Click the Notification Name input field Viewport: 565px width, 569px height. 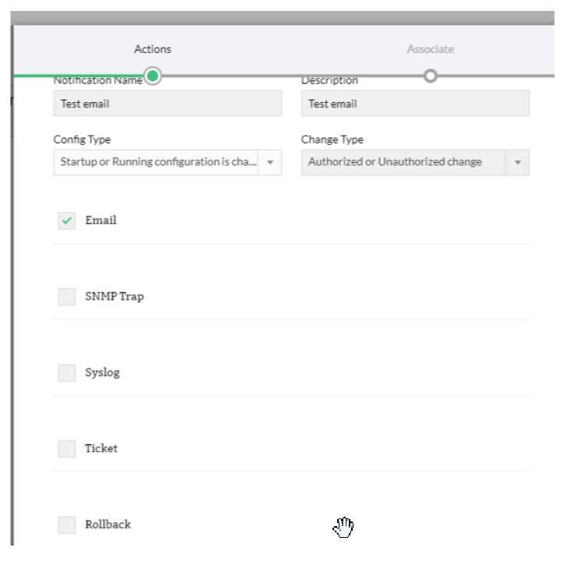(167, 104)
